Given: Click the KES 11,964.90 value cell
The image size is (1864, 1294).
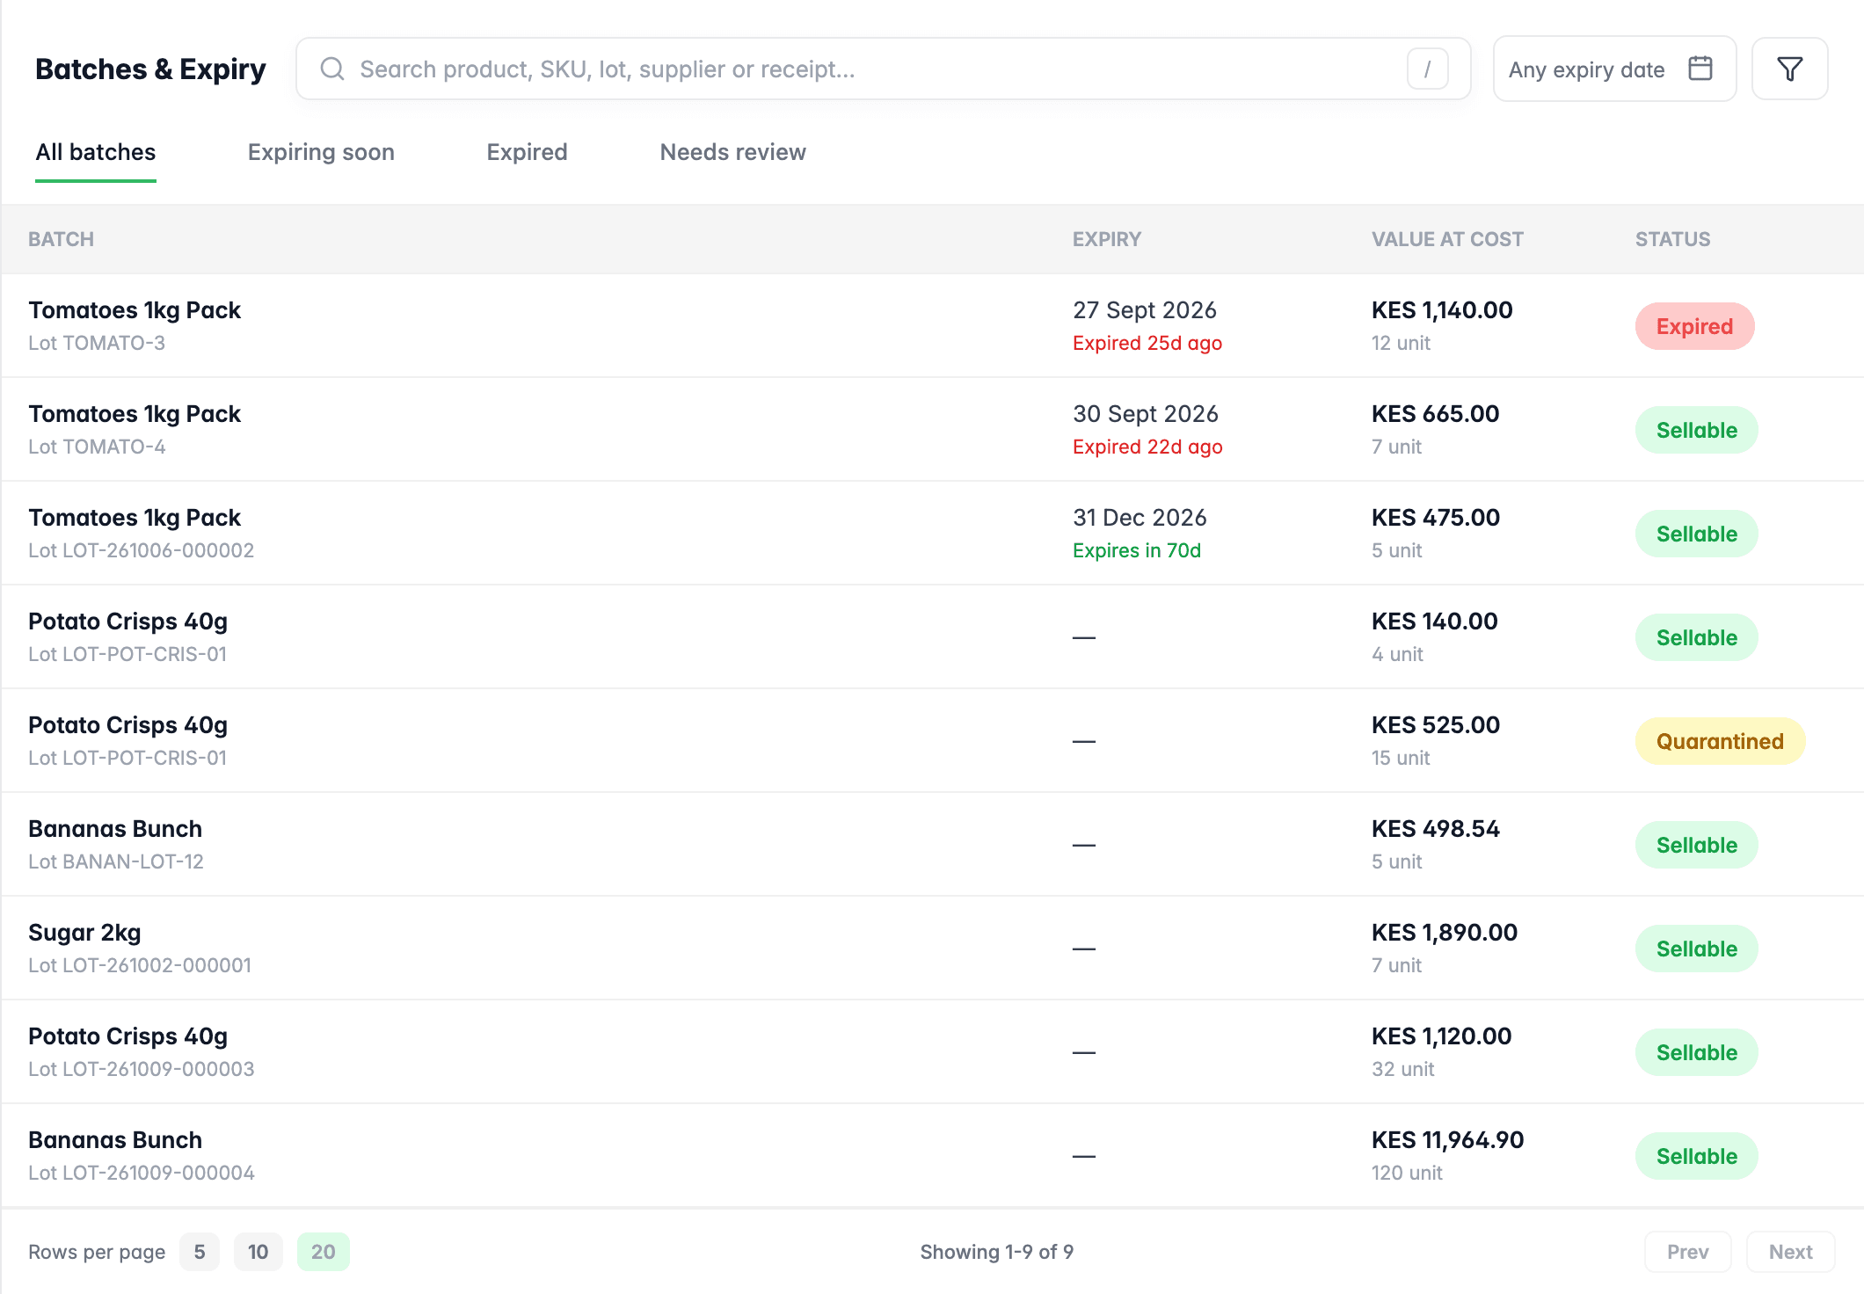Looking at the screenshot, I should click(1447, 1140).
